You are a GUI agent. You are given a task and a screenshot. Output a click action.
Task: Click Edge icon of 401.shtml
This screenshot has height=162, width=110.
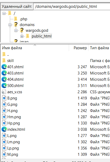click(x=4, y=67)
